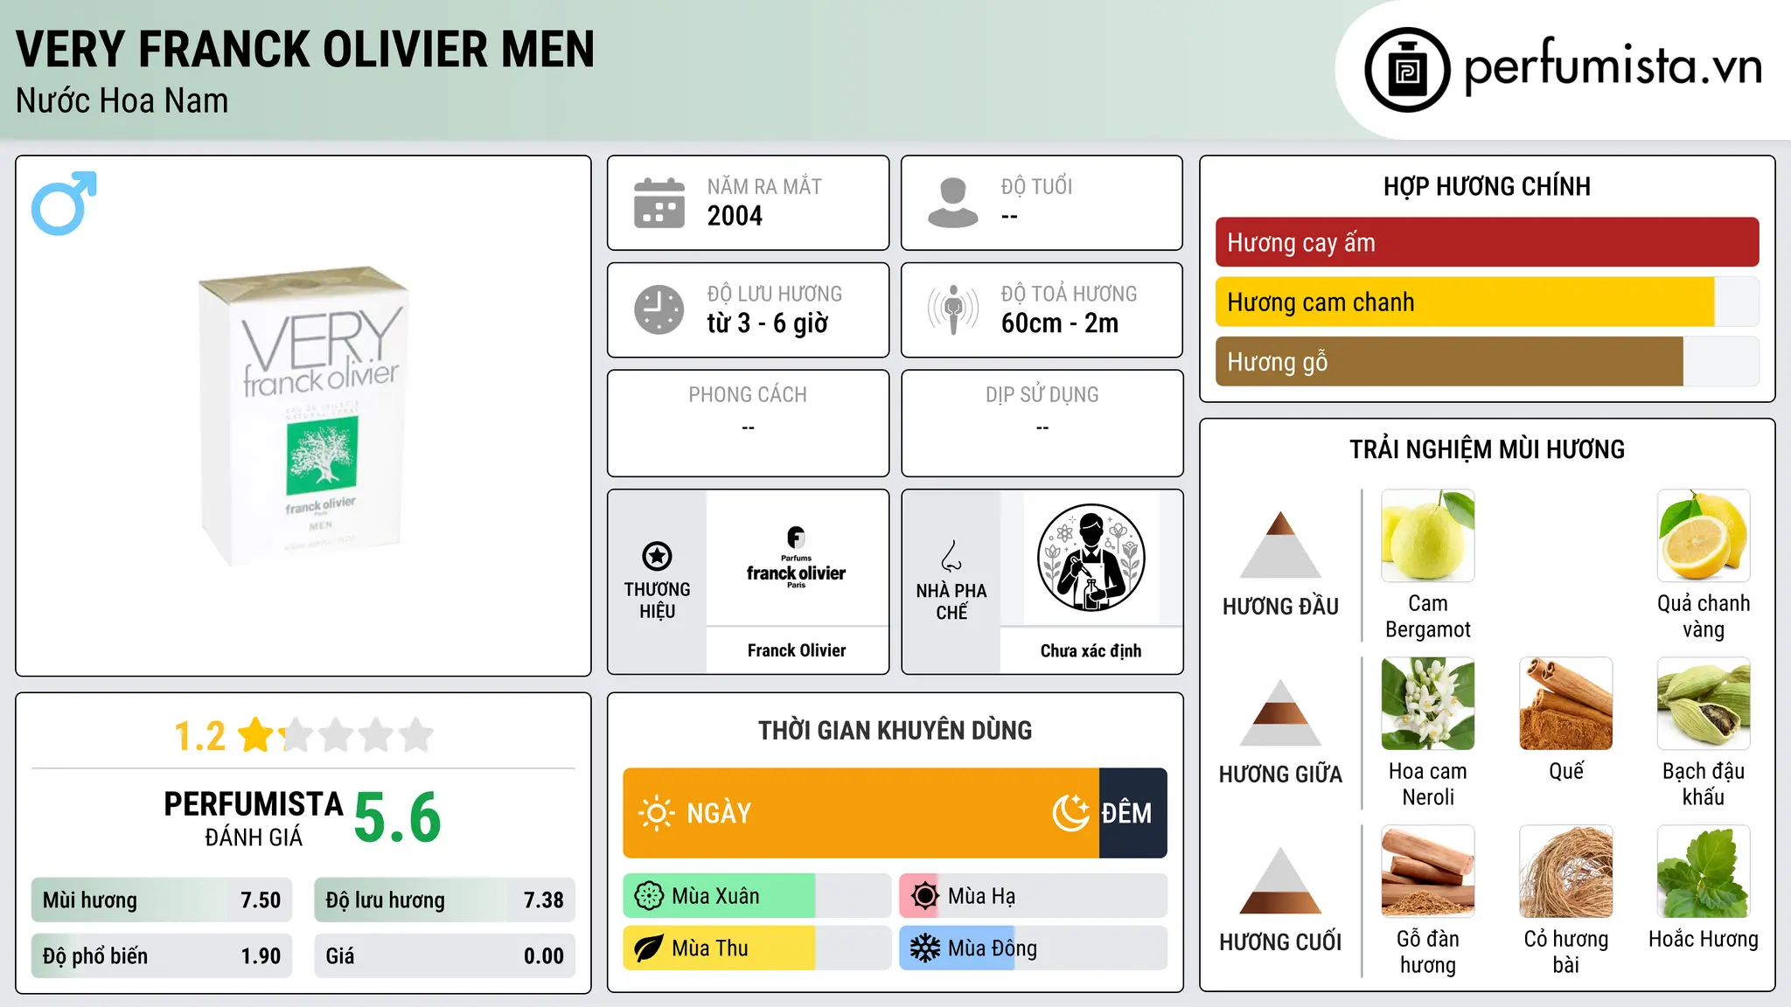The width and height of the screenshot is (1791, 1007).
Task: Select the Bạch đậu khấu note image
Action: [x=1704, y=704]
